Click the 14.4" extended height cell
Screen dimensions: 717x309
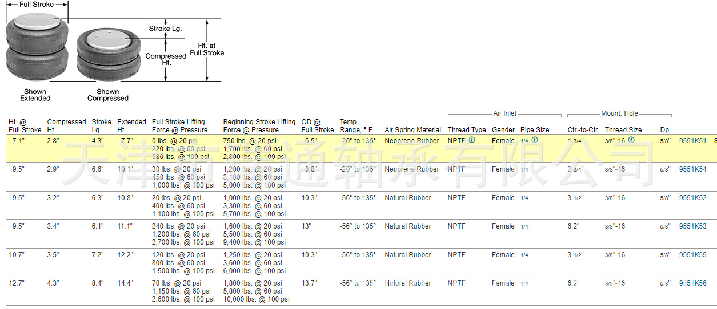coord(125,283)
